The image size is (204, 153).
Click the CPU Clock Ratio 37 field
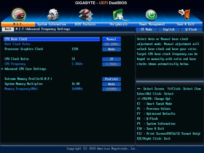pyautogui.click(x=111, y=59)
